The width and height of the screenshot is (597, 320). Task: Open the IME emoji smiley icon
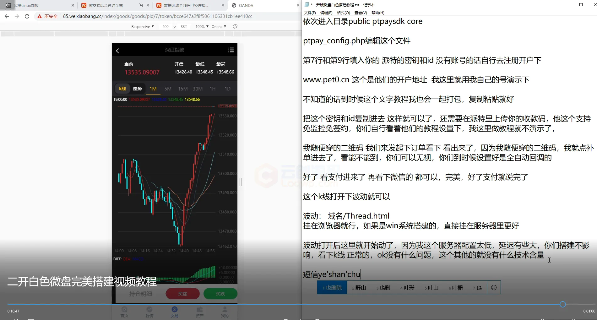[494, 288]
